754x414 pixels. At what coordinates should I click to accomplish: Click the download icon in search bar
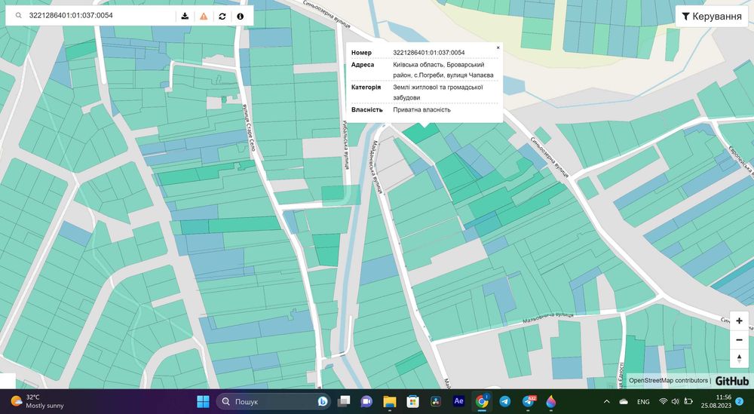click(x=185, y=16)
